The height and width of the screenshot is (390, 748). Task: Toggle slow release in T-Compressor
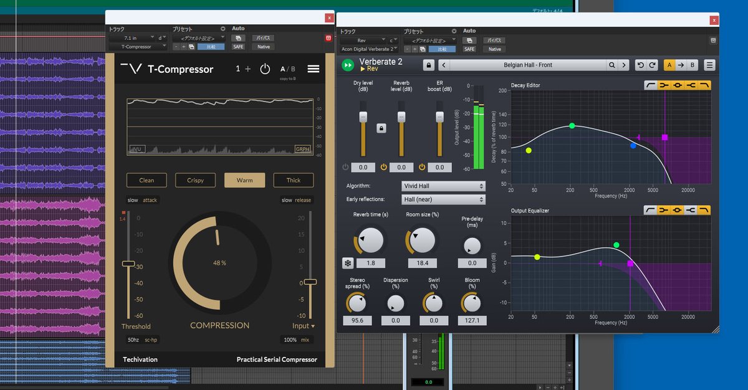296,200
